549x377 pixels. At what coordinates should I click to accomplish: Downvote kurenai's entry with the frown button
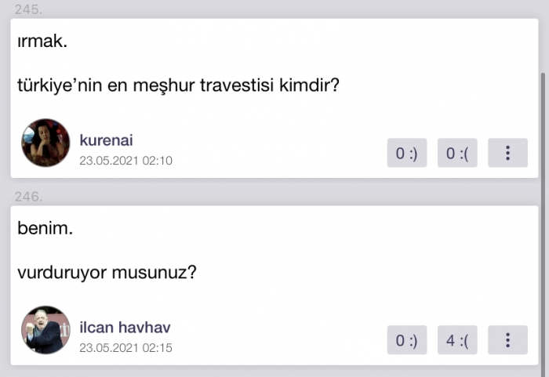[456, 154]
